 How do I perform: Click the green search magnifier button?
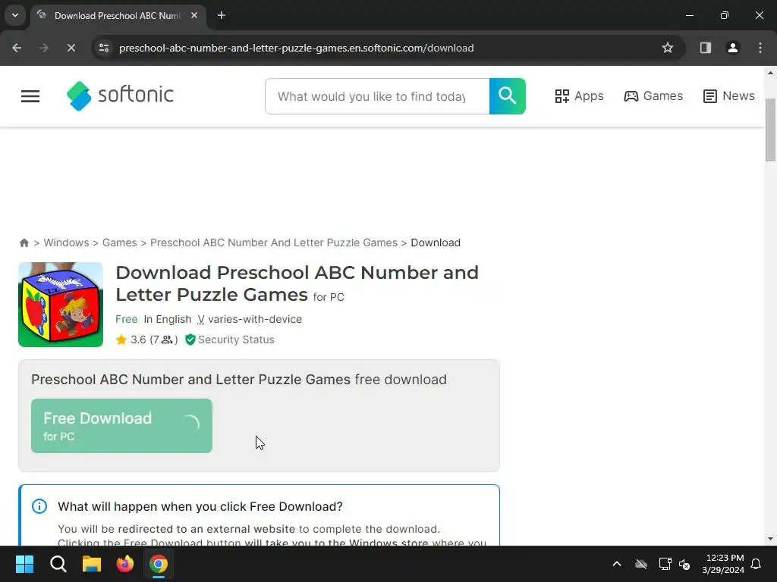(x=508, y=96)
